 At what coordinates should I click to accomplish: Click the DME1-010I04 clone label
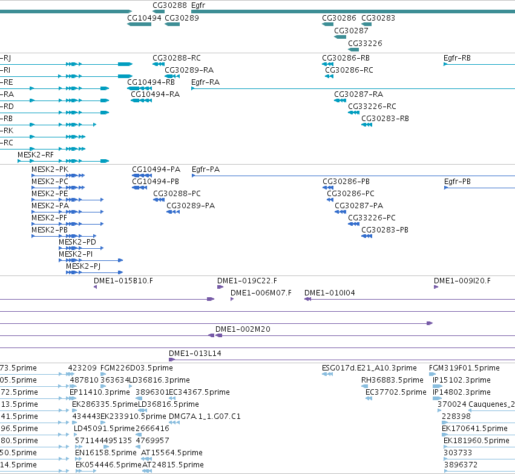[329, 293]
